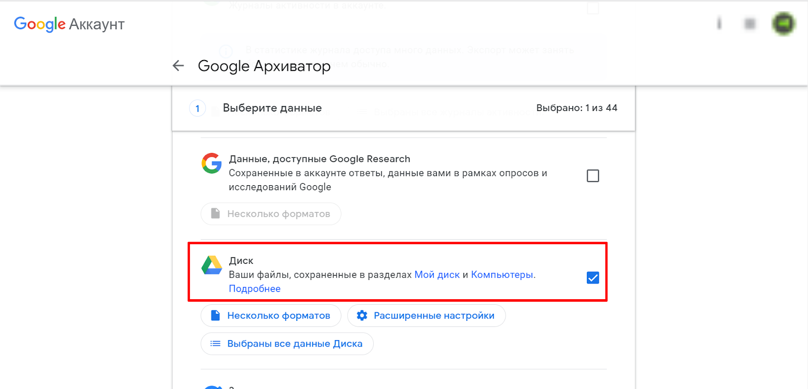
Task: Open the "Мой диск" link
Action: pos(437,275)
